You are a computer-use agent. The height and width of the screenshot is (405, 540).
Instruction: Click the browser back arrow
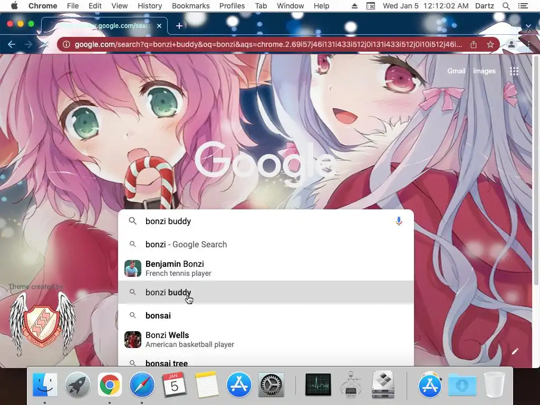click(12, 44)
